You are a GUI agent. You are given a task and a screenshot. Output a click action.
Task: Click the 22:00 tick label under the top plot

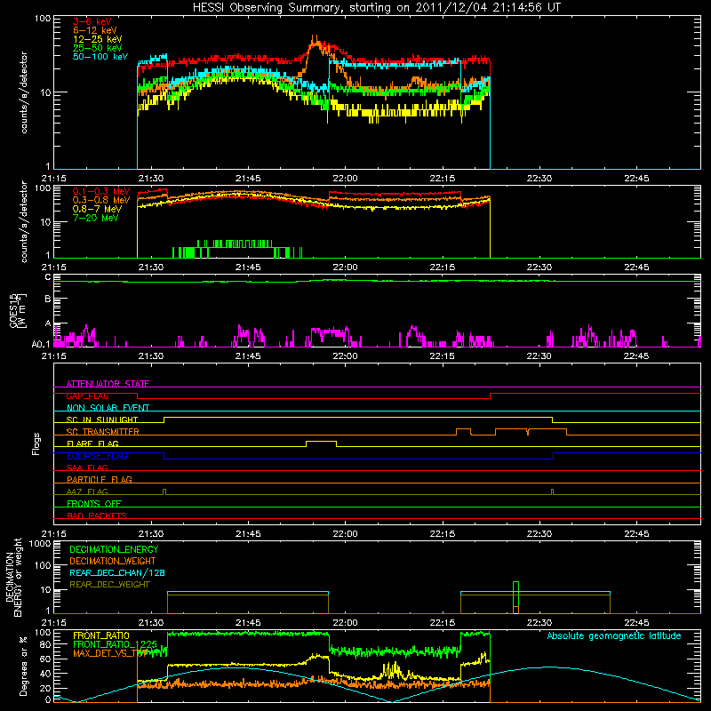(x=345, y=179)
